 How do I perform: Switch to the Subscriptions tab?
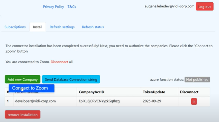click(x=15, y=27)
